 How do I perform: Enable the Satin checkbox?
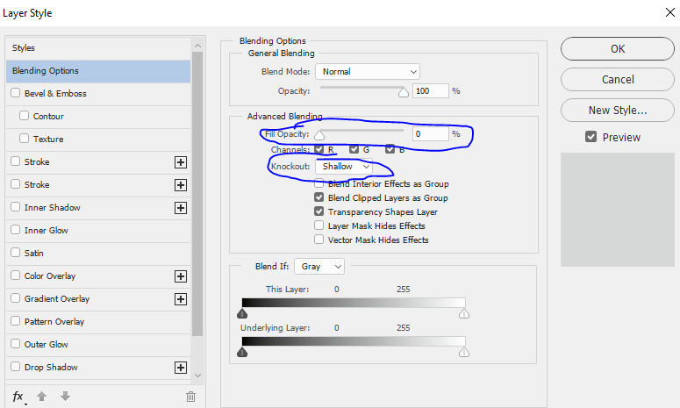point(16,253)
